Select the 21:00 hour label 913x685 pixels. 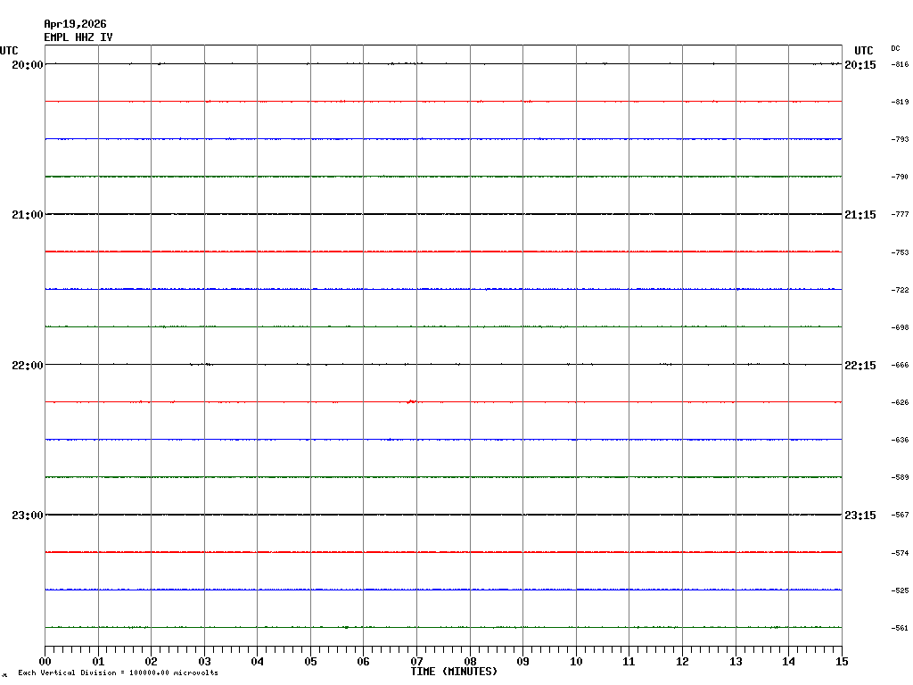point(27,215)
